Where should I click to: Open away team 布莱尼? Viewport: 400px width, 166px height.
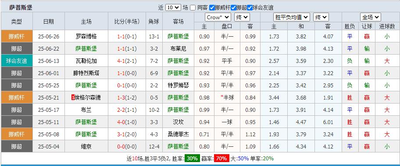coord(178,48)
